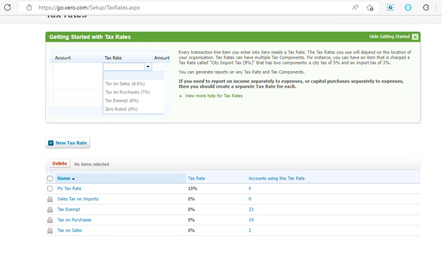
Task: Open the Tax Exempt rate
Action: (69, 209)
